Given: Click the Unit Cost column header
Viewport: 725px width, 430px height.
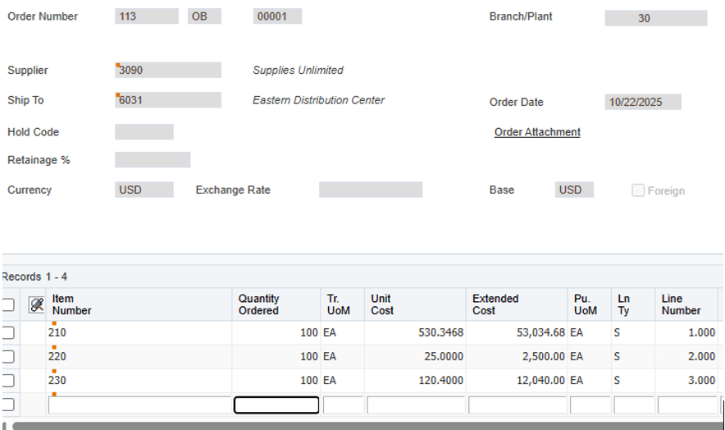Looking at the screenshot, I should point(415,304).
